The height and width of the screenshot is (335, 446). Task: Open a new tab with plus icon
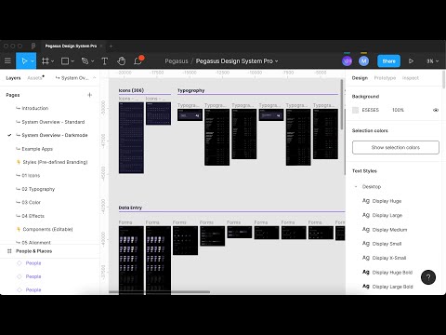[x=111, y=46]
